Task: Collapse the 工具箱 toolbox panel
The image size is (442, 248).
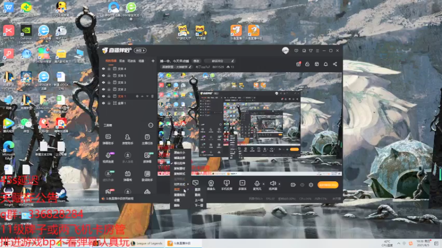Action: coord(150,125)
